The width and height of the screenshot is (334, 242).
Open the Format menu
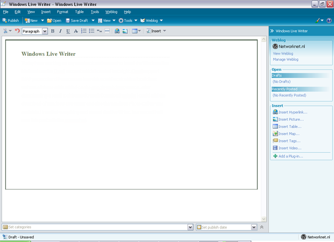63,12
